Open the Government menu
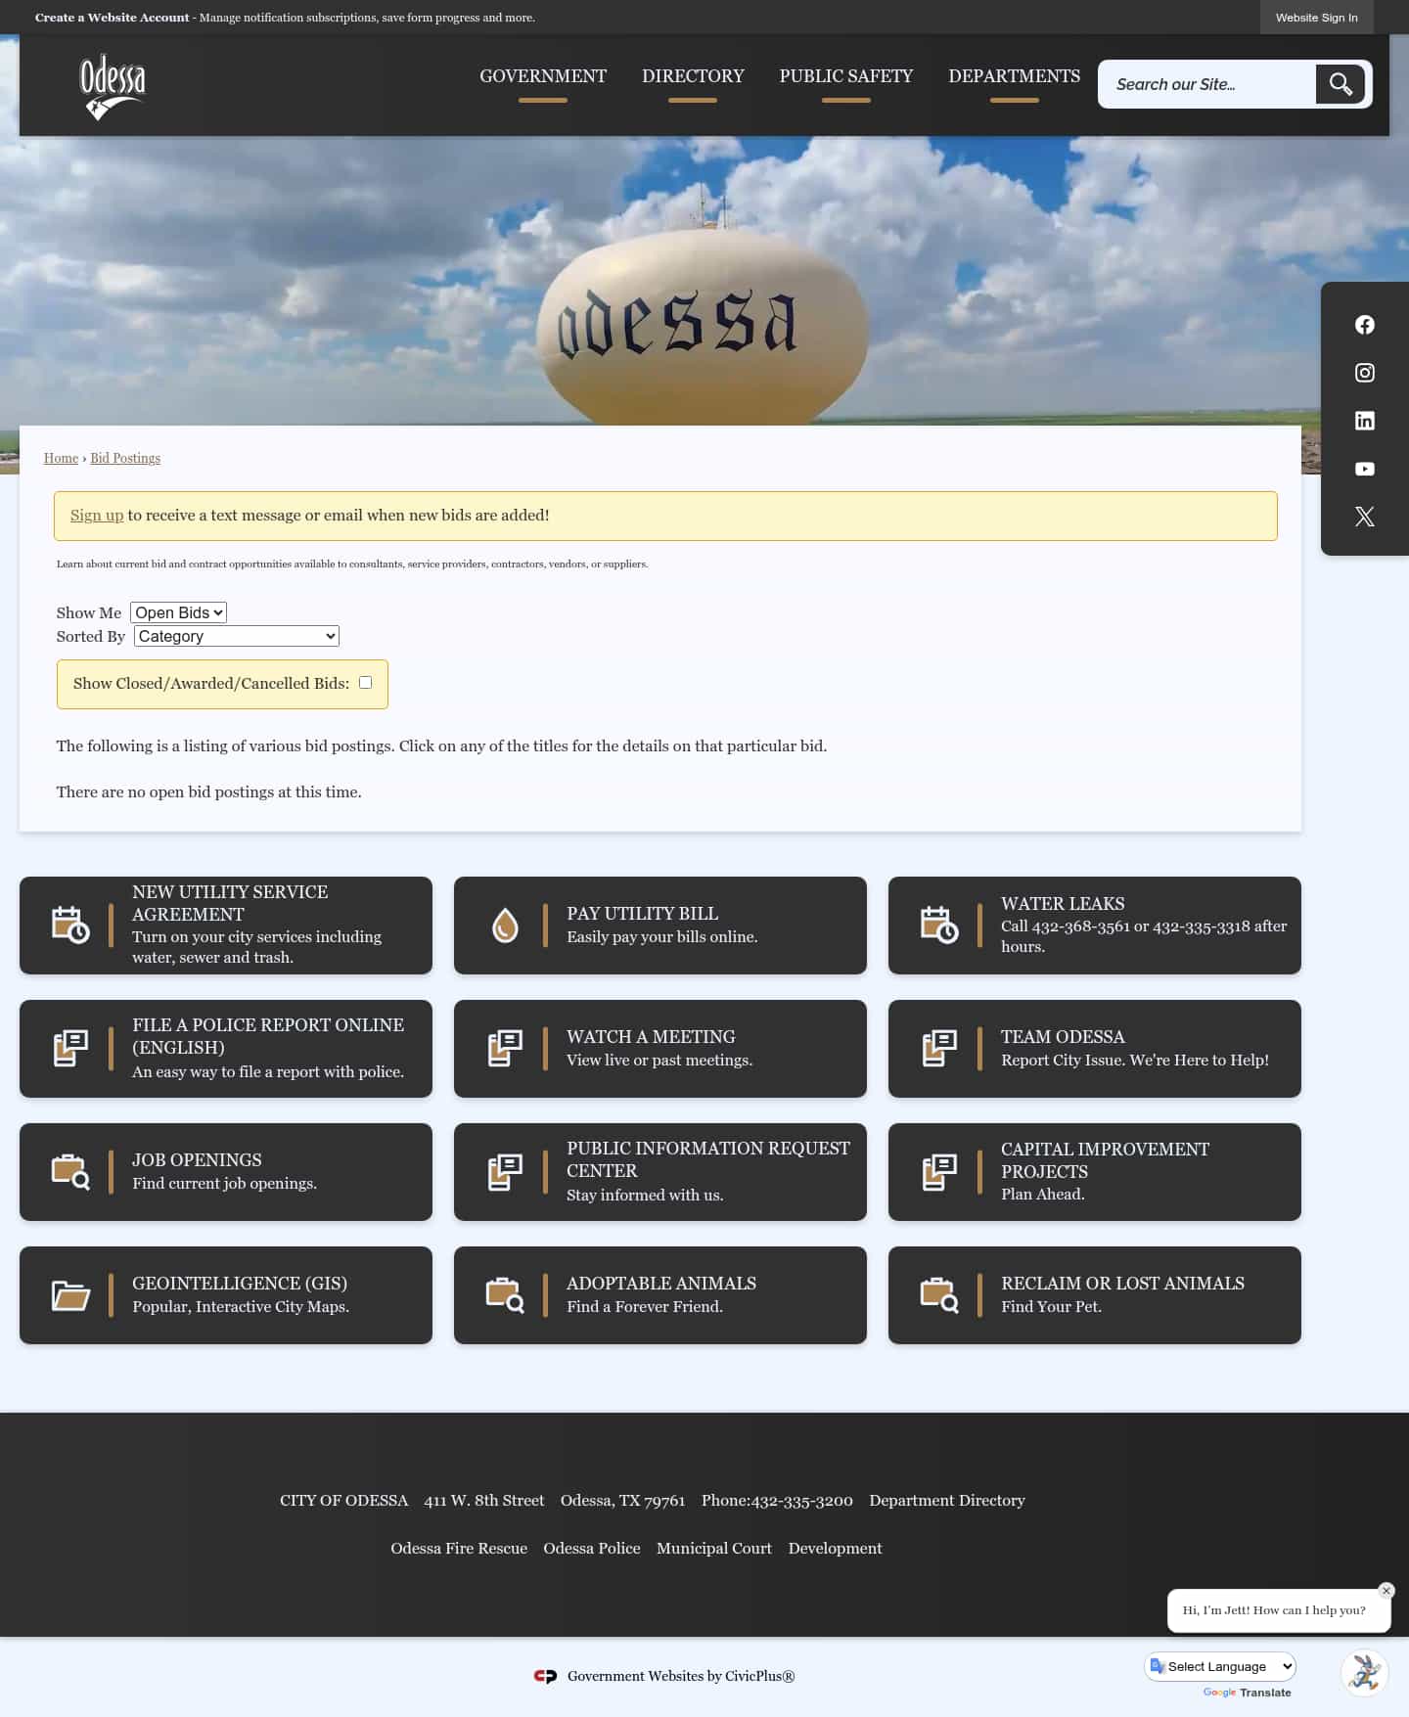The width and height of the screenshot is (1409, 1717). (x=543, y=76)
